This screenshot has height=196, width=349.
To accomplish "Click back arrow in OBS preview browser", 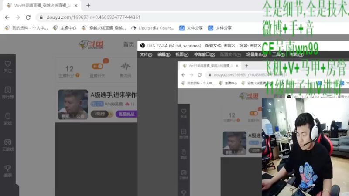I will point(183,75).
